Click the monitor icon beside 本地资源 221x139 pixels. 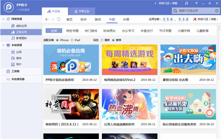pyautogui.click(x=8, y=45)
